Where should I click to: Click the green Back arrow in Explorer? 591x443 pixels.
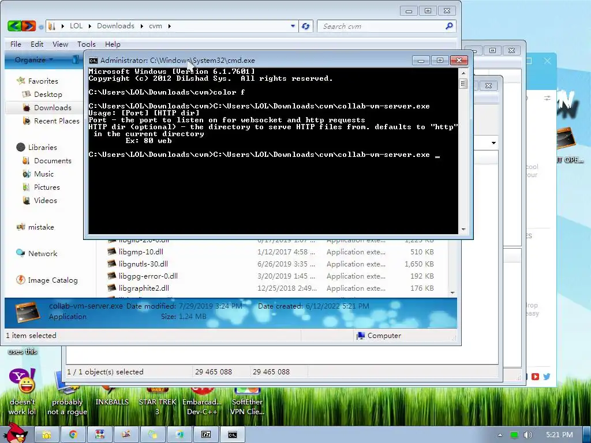pyautogui.click(x=14, y=26)
